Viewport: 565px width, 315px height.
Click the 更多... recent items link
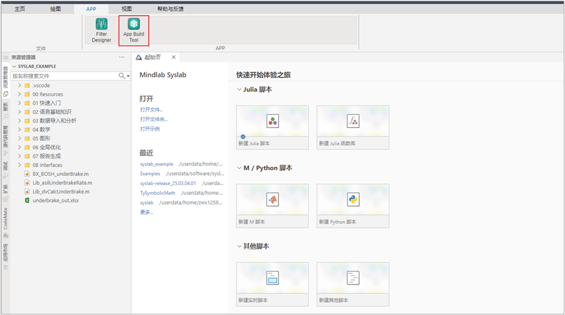pos(147,212)
